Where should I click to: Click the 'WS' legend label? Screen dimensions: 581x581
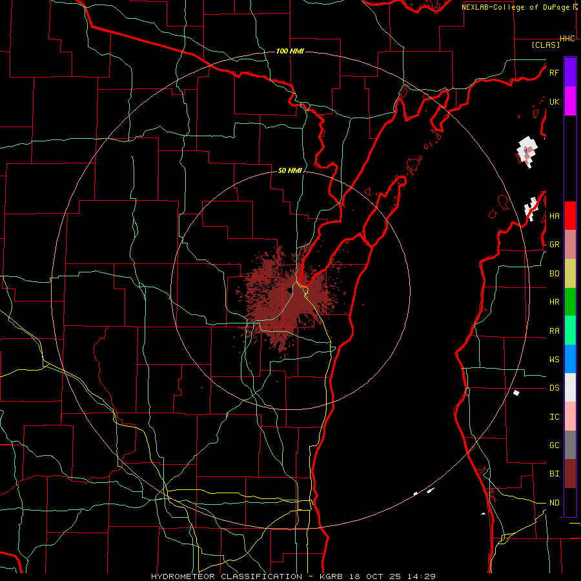coord(554,360)
